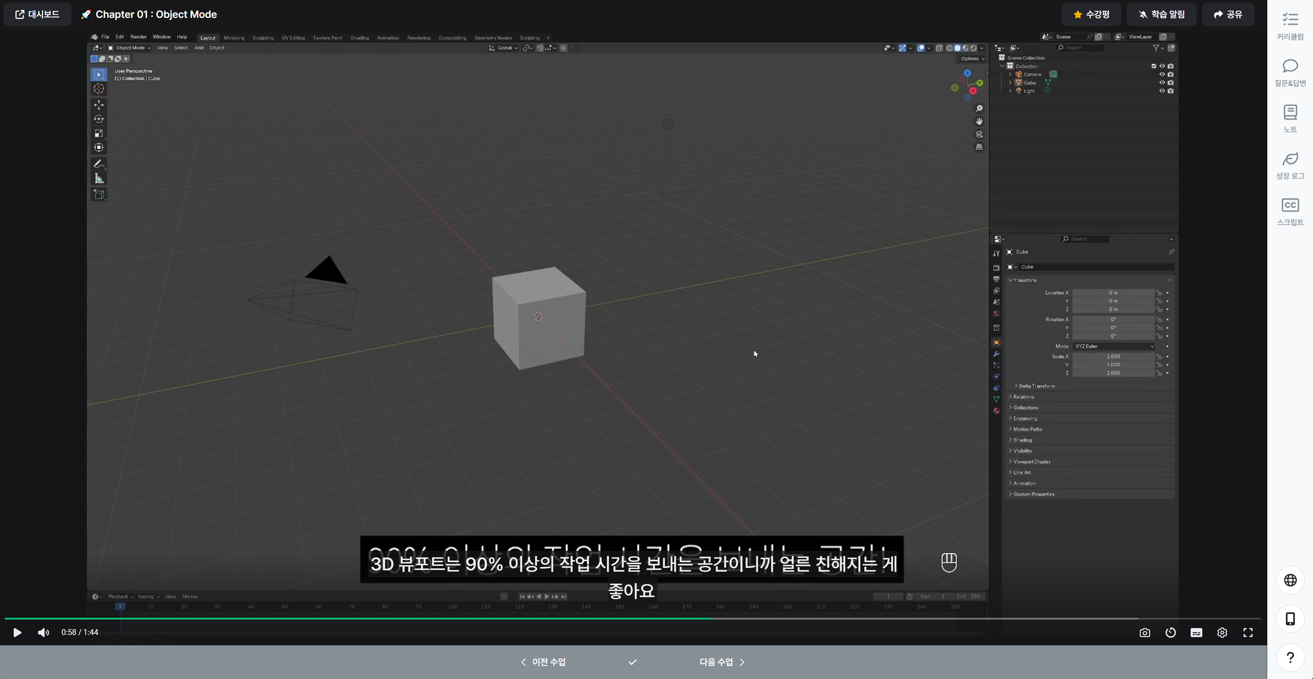Click the playback speed icon
Image resolution: width=1313 pixels, height=679 pixels.
(x=1171, y=633)
